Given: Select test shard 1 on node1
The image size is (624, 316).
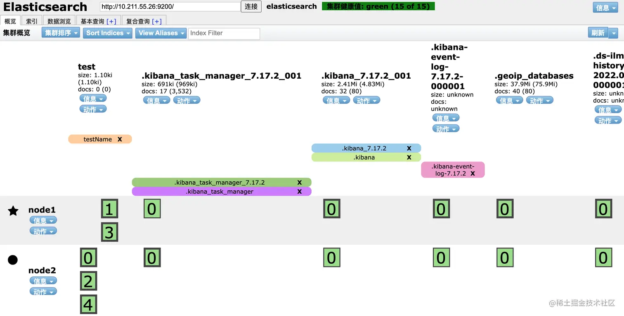Looking at the screenshot, I should click(x=109, y=209).
